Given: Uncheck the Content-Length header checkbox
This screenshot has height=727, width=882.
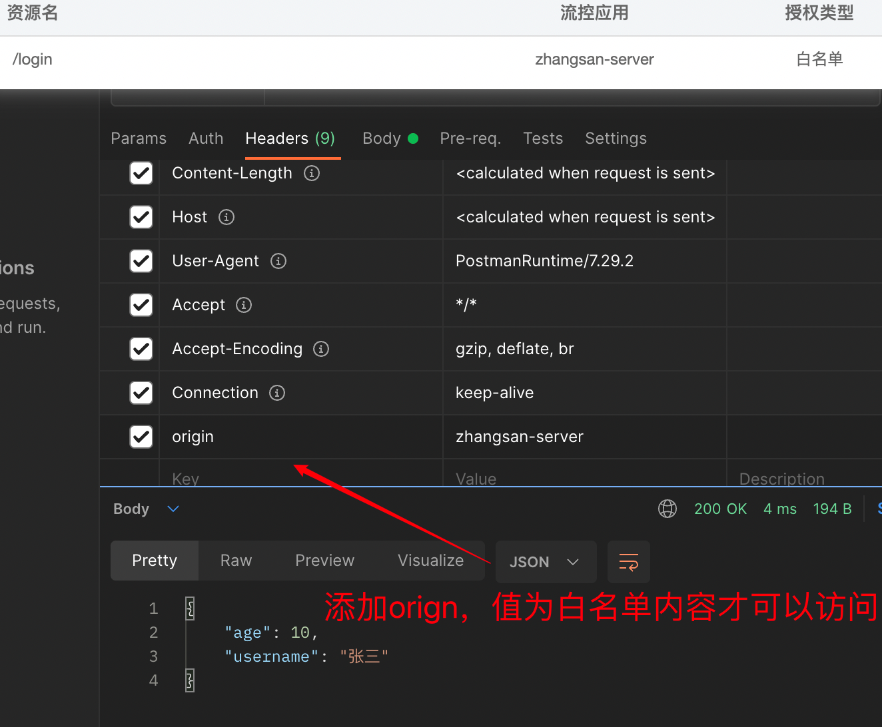Looking at the screenshot, I should pyautogui.click(x=141, y=173).
